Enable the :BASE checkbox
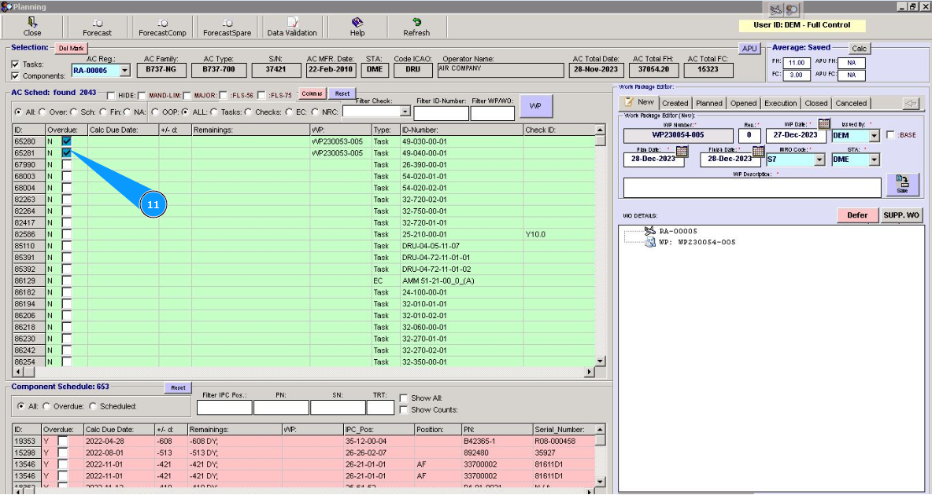This screenshot has width=932, height=495. tap(890, 135)
